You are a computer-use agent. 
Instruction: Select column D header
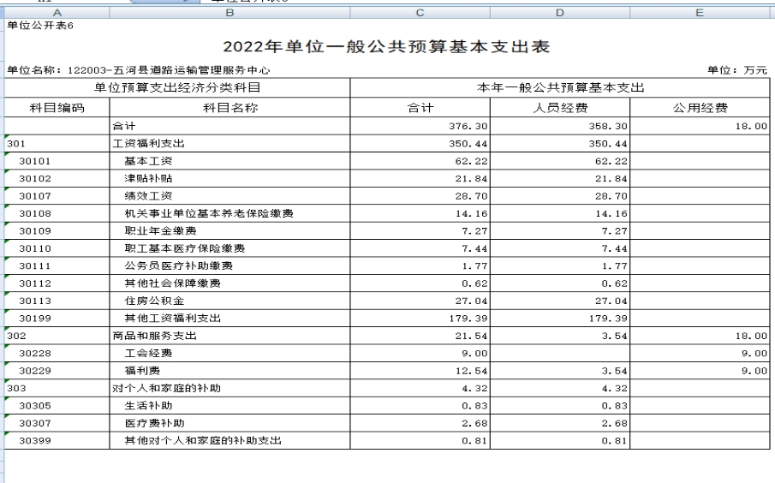[x=560, y=13]
